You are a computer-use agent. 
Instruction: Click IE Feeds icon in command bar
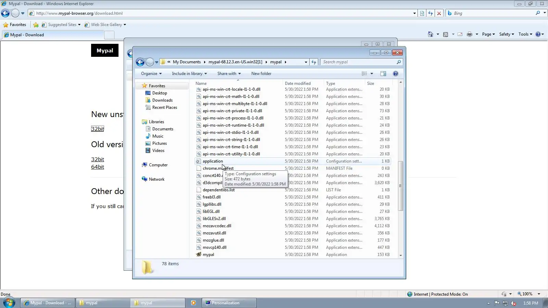click(x=446, y=34)
